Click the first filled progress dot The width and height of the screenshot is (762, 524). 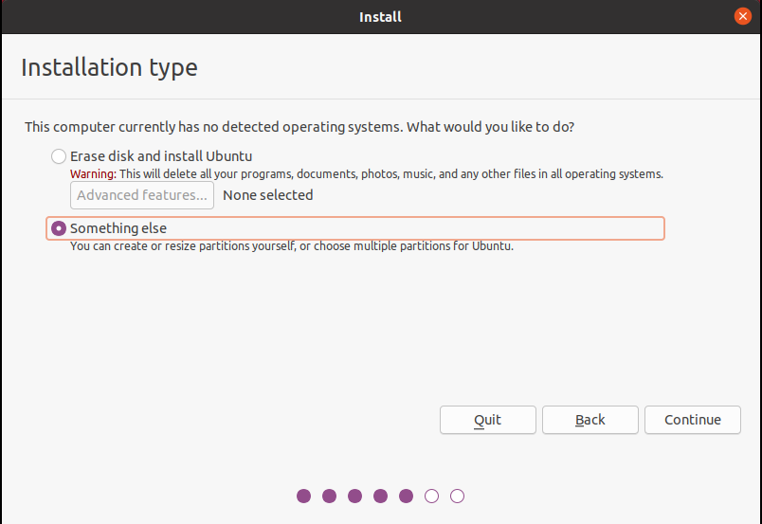click(304, 496)
